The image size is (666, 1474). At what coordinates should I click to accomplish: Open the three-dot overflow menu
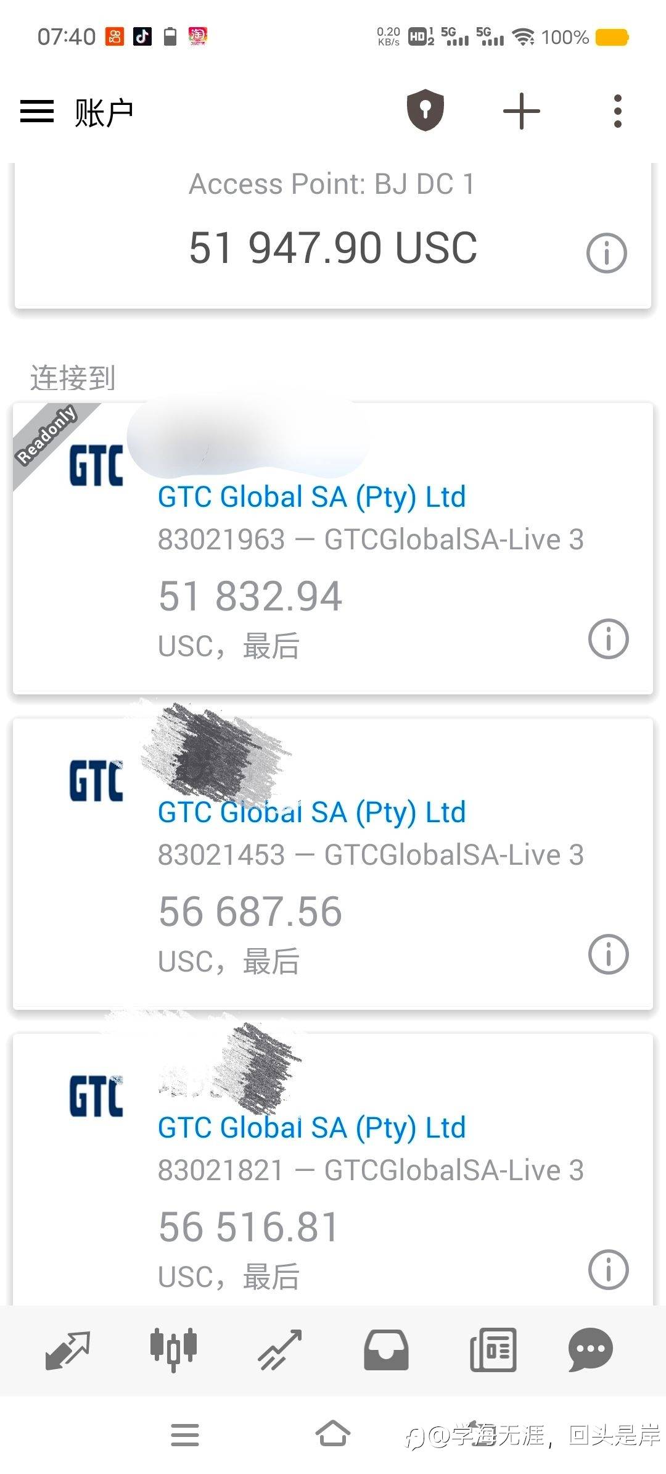coord(618,112)
